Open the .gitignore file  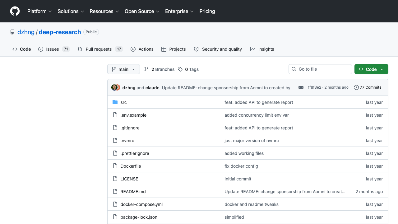[130, 128]
